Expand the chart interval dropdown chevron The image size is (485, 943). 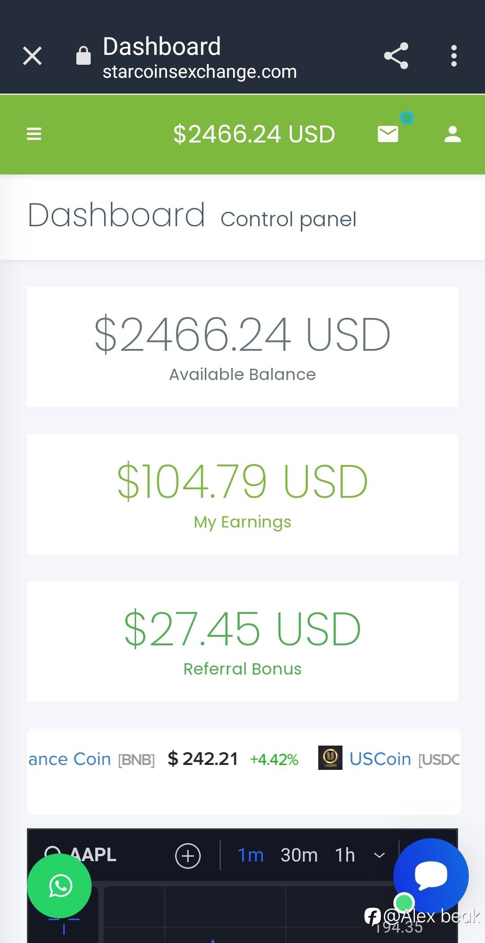(379, 855)
